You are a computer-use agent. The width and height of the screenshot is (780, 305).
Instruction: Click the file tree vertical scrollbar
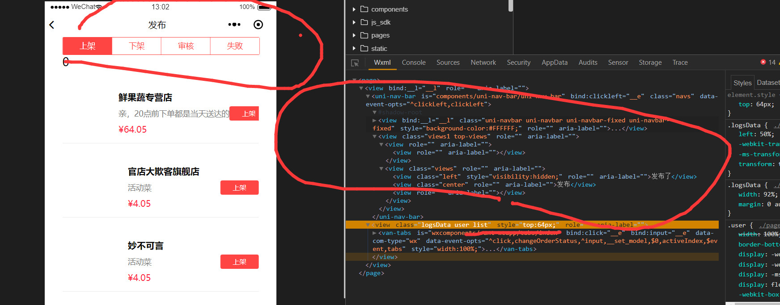coord(511,5)
